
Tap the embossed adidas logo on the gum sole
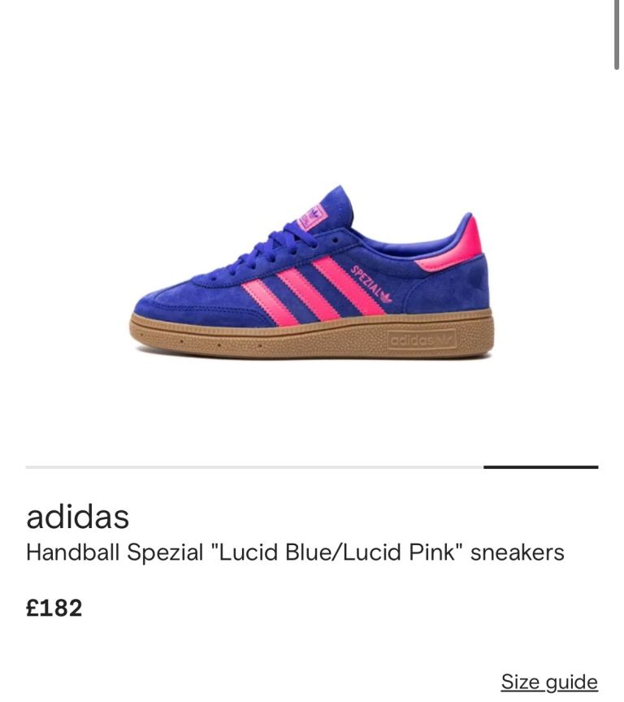coord(421,340)
